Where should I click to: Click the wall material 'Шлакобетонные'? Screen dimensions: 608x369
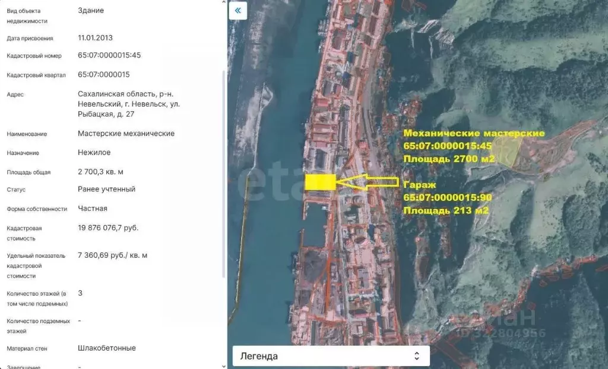point(107,348)
